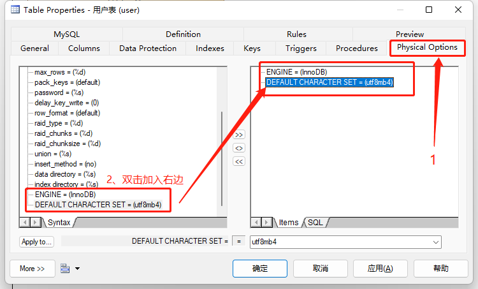This screenshot has width=478, height=289.
Task: Select highlighted 'DEFAULT CHARACTER SET' in right list
Action: pos(330,82)
